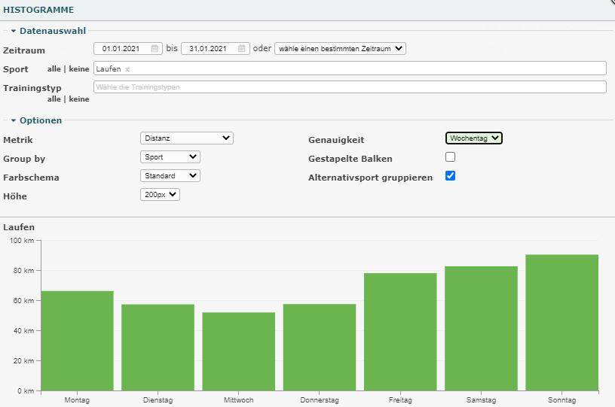Image resolution: width=615 pixels, height=407 pixels.
Task: Change the Farbschema dropdown from Standard
Action: tap(170, 176)
